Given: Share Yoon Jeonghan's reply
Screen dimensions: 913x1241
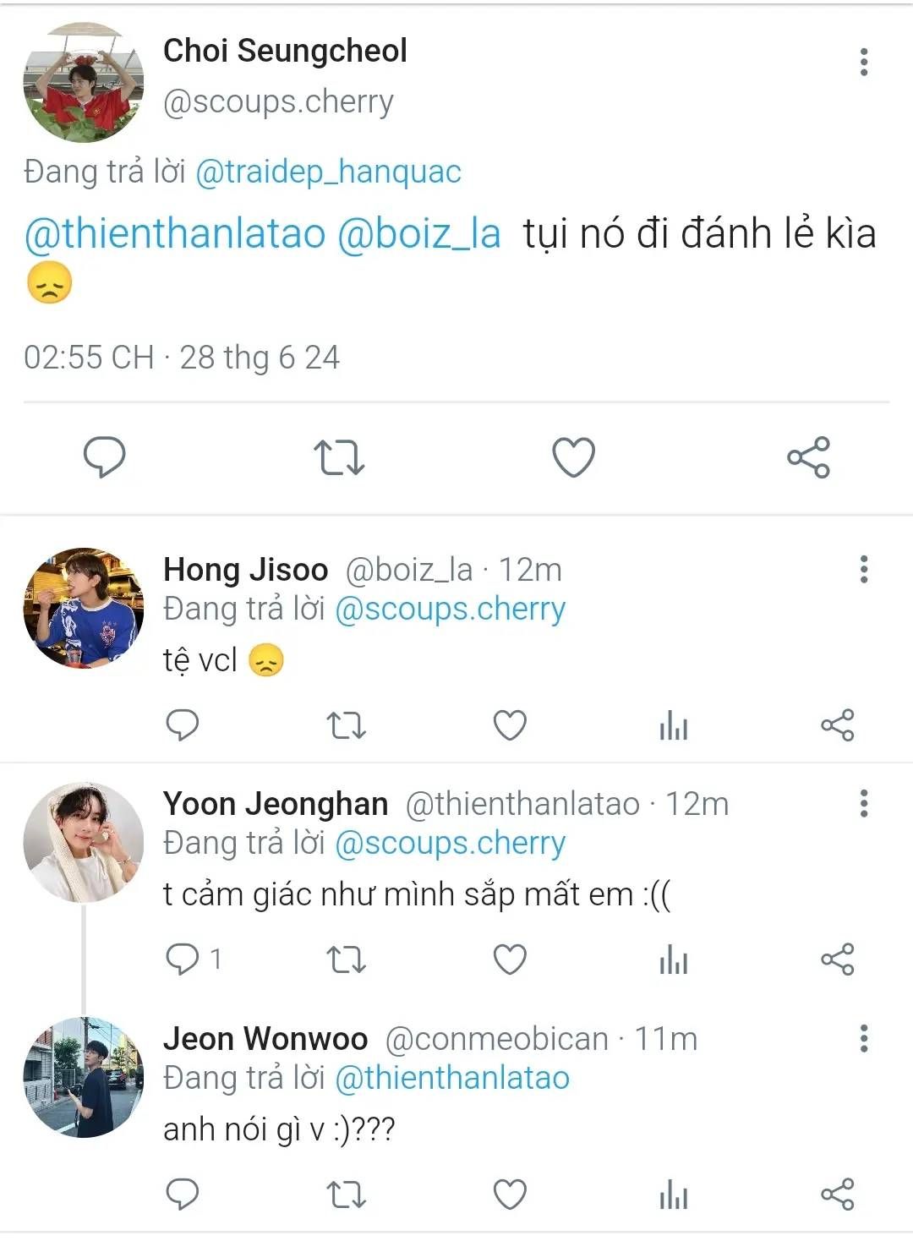Looking at the screenshot, I should (x=837, y=959).
